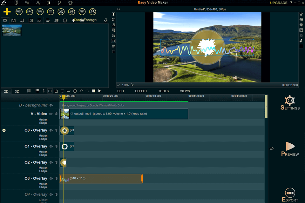Image resolution: width=305 pixels, height=203 pixels.
Task: Click the align right icon beside preview
Action: point(113,25)
